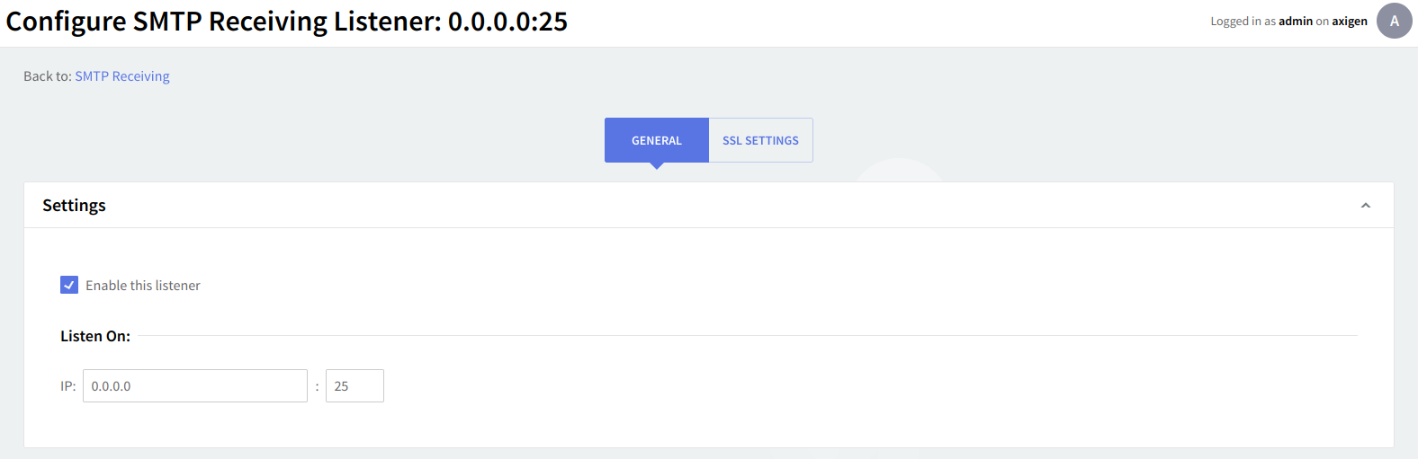The width and height of the screenshot is (1418, 459).
Task: Click the 'Listen On:' section label
Action: 95,336
